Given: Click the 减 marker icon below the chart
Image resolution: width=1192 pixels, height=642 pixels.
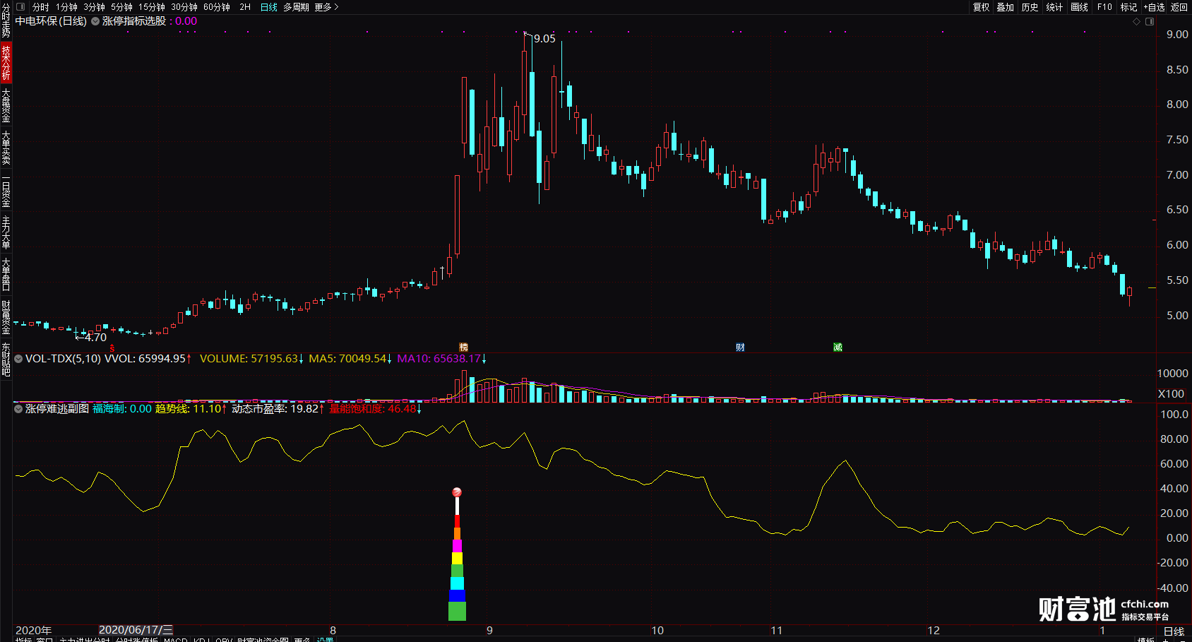Looking at the screenshot, I should (838, 347).
